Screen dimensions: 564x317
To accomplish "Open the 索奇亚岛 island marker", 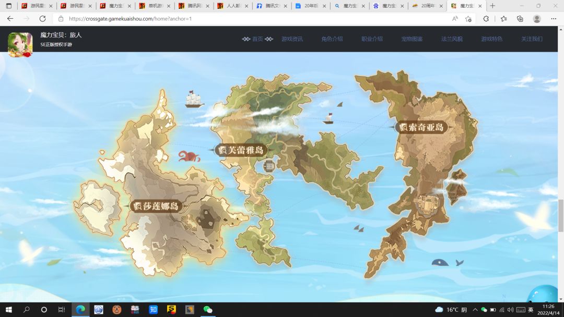I will [x=422, y=127].
